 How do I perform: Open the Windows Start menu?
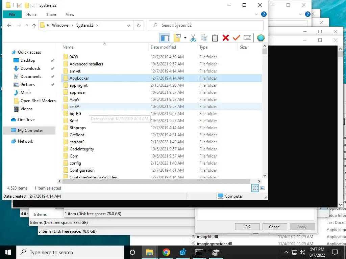click(x=8, y=252)
